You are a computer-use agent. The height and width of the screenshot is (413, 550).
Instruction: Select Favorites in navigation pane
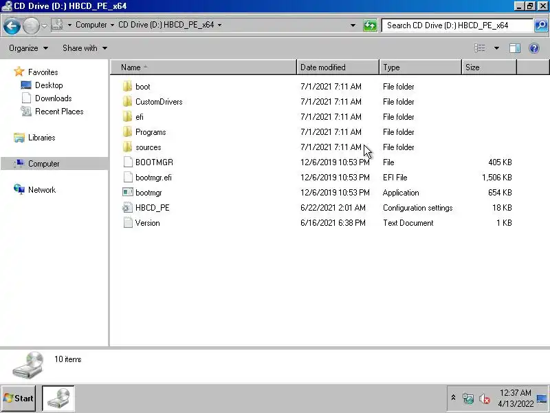coord(43,72)
